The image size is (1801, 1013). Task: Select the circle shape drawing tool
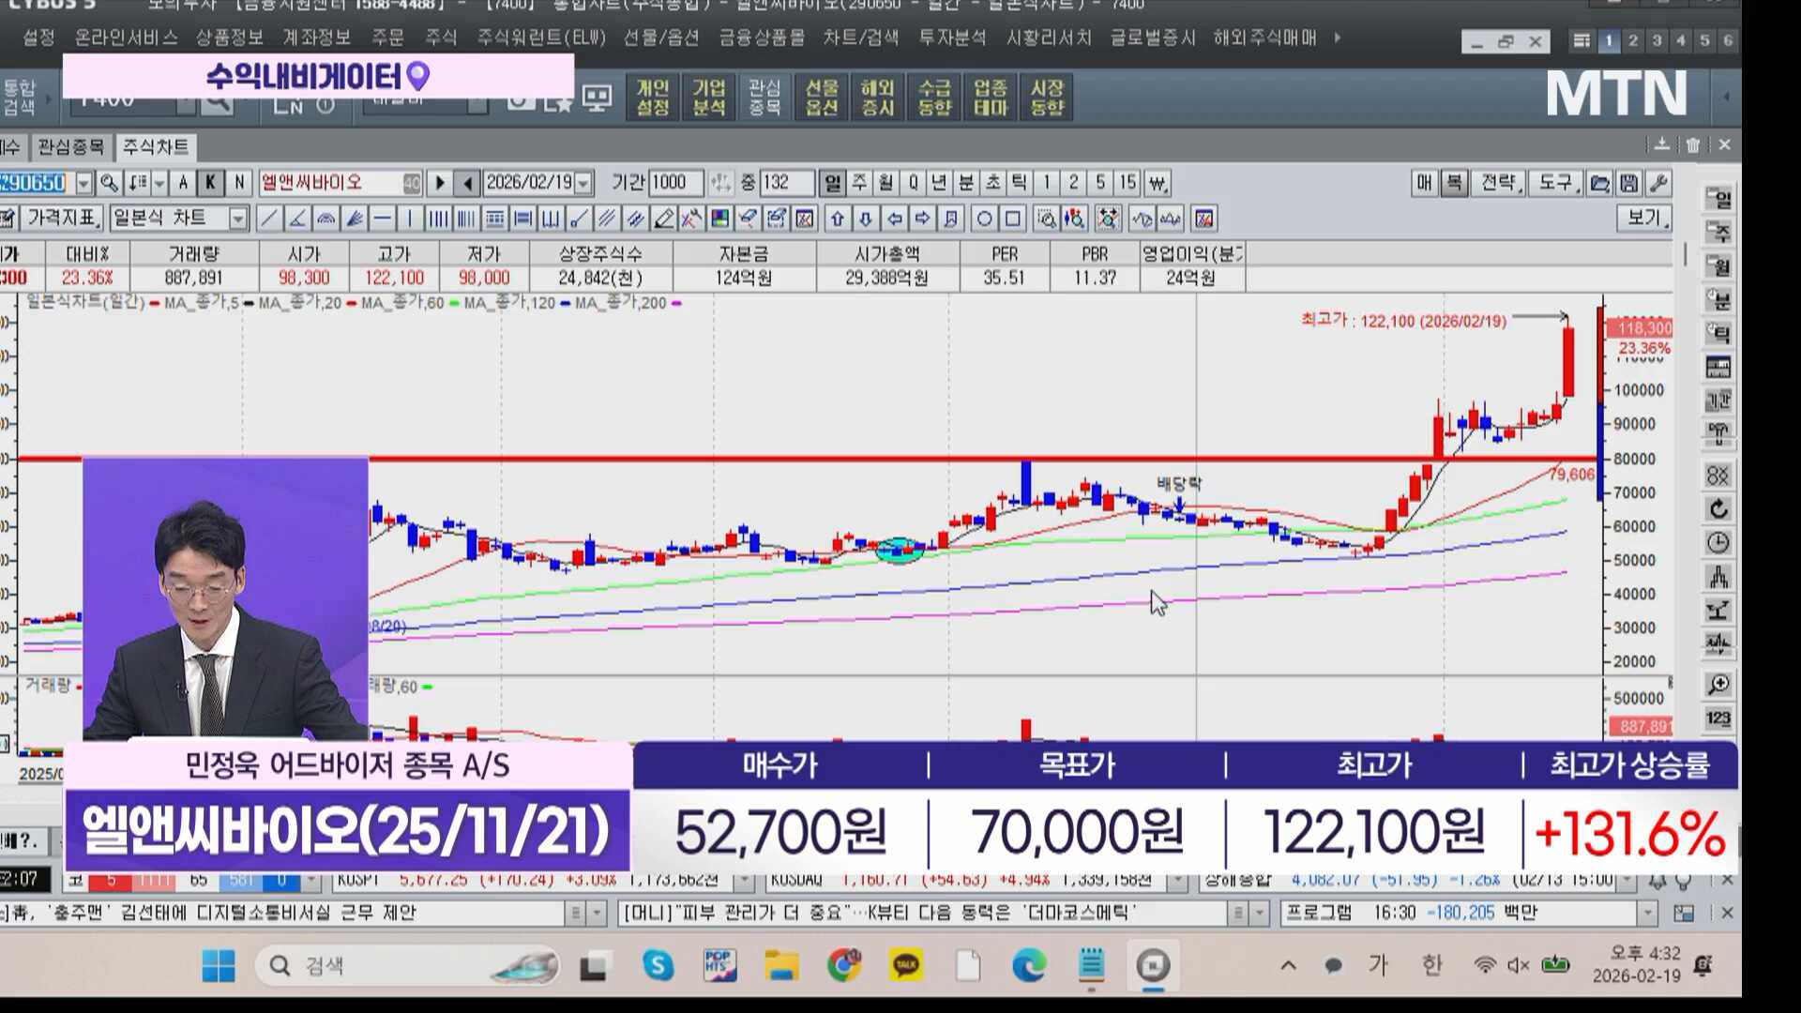pyautogui.click(x=984, y=219)
